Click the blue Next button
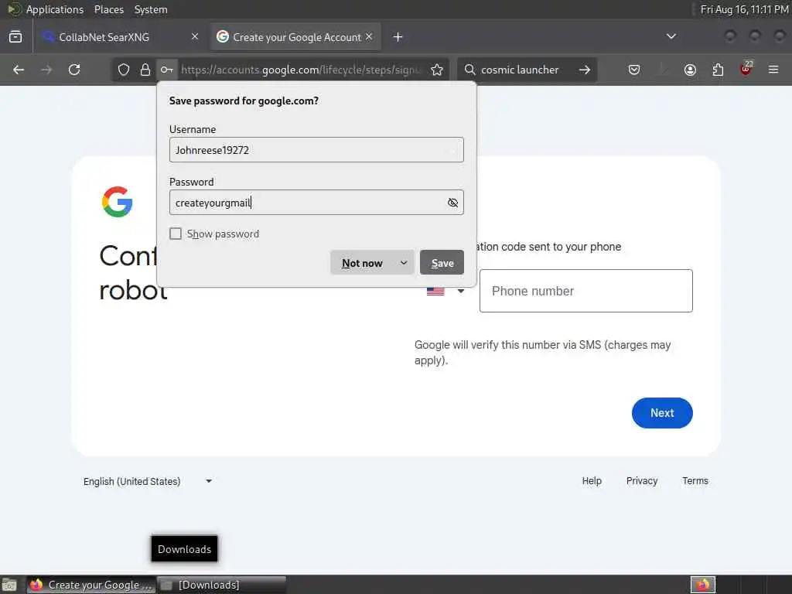This screenshot has width=792, height=594. [662, 413]
